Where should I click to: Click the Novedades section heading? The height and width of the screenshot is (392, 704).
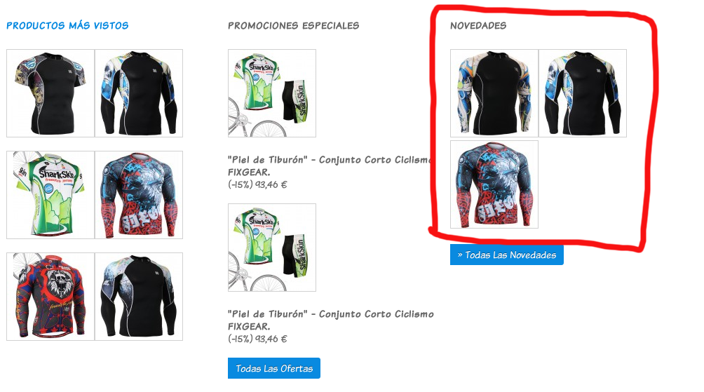point(478,25)
